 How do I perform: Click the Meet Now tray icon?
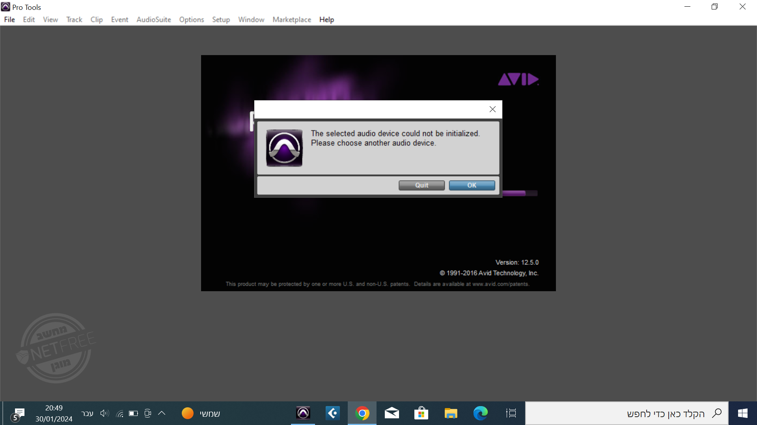click(x=147, y=413)
